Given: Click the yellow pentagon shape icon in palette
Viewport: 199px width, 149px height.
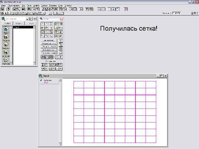Looking at the screenshot, I should pyautogui.click(x=56, y=32).
